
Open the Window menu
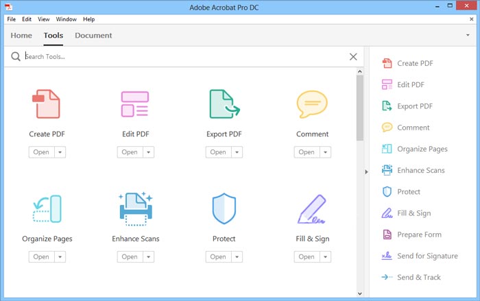(66, 19)
